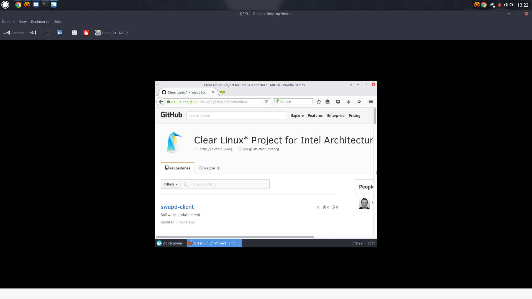Image resolution: width=532 pixels, height=299 pixels.
Task: Click the disconnect plug icon
Action: click(33, 33)
